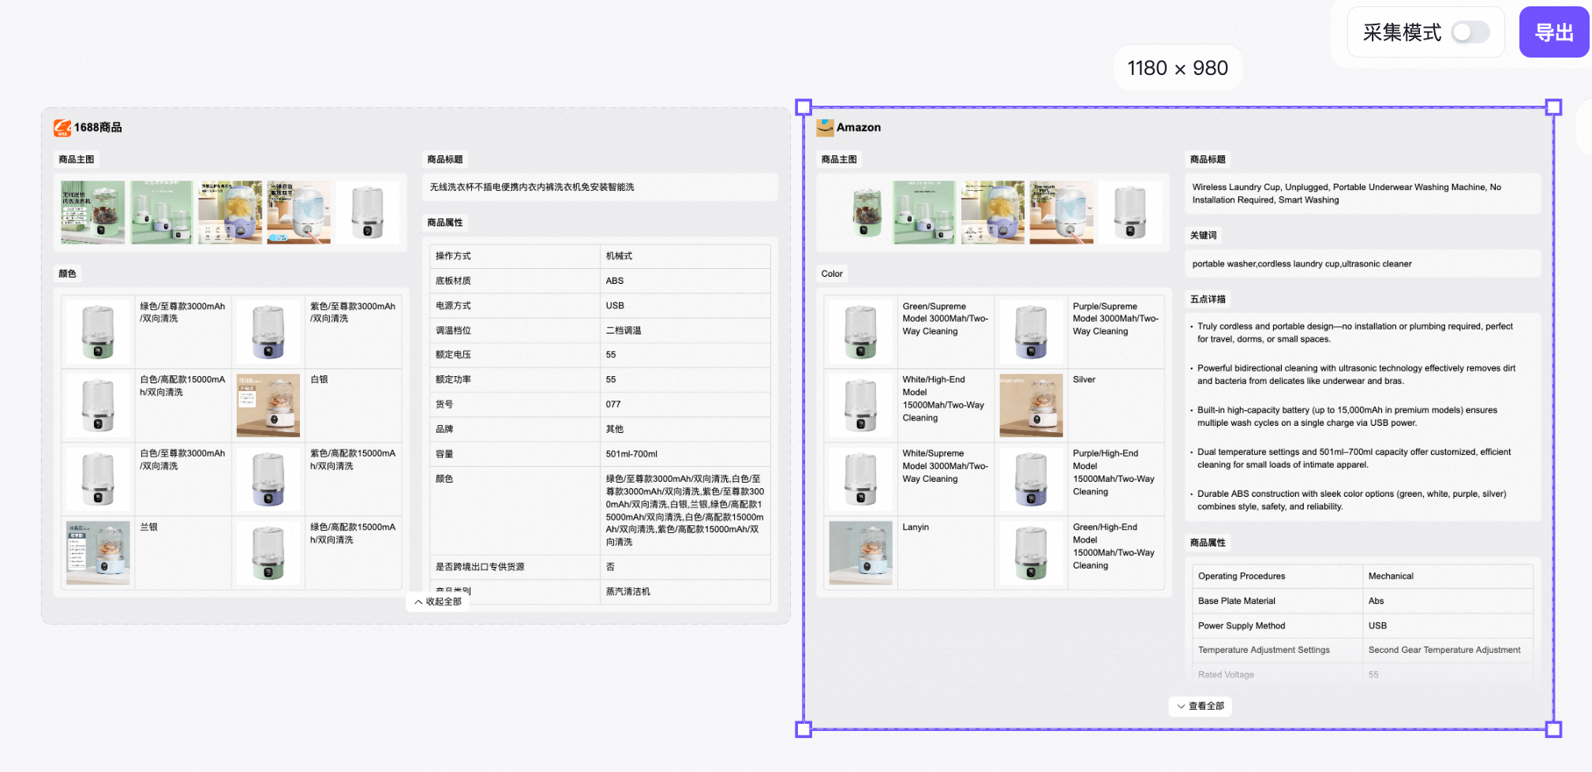Click the chevron-down icon beside 查看全部

pos(1182,707)
